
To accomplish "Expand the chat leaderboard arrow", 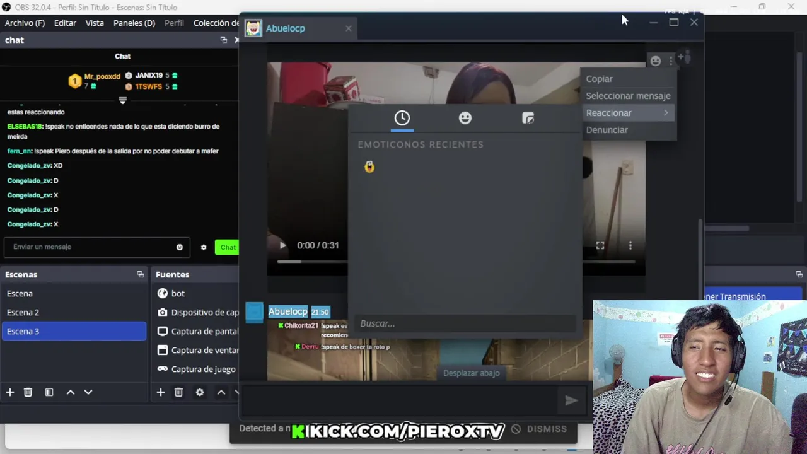I will pyautogui.click(x=123, y=101).
